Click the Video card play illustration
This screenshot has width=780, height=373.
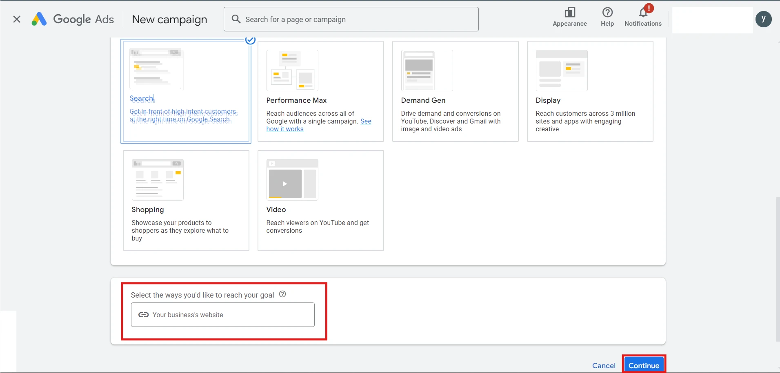292,180
